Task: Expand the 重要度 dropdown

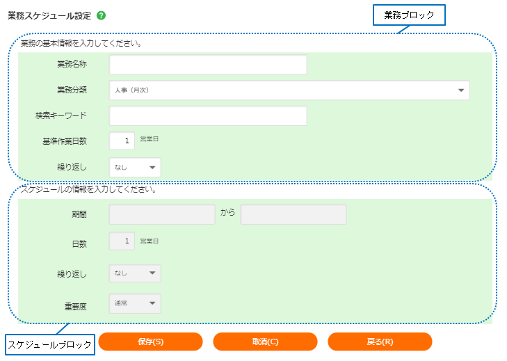Action: pos(135,304)
